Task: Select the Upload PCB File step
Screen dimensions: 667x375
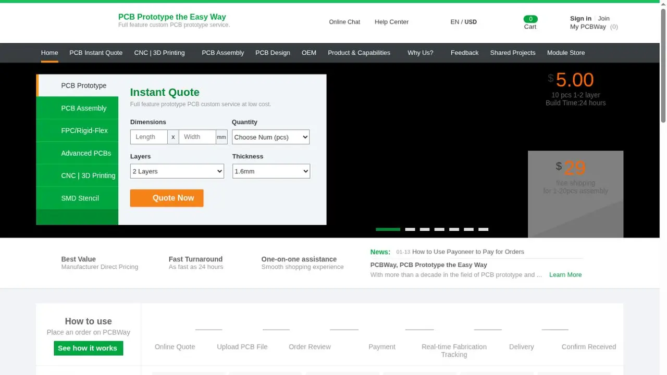Action: tap(242, 346)
